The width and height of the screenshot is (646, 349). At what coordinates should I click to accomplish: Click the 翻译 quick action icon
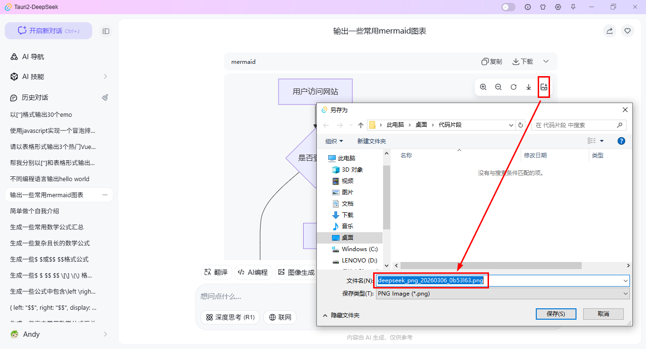(x=216, y=272)
